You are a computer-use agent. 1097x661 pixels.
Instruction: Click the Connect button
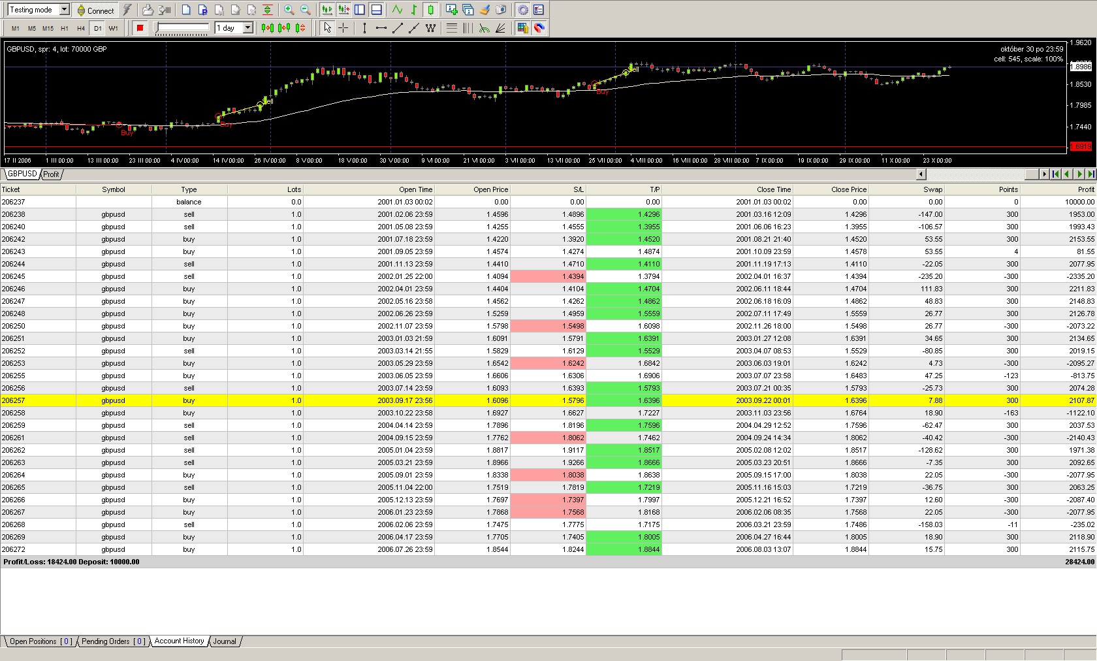click(95, 10)
